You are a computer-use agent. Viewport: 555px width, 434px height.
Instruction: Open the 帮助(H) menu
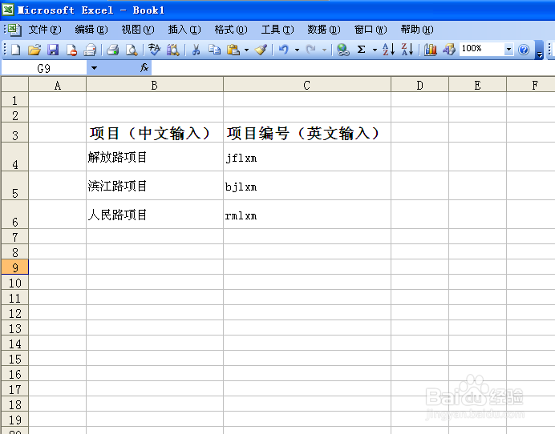pos(416,30)
